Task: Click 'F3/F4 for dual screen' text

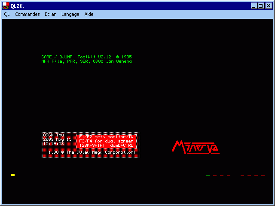Action: coord(106,141)
